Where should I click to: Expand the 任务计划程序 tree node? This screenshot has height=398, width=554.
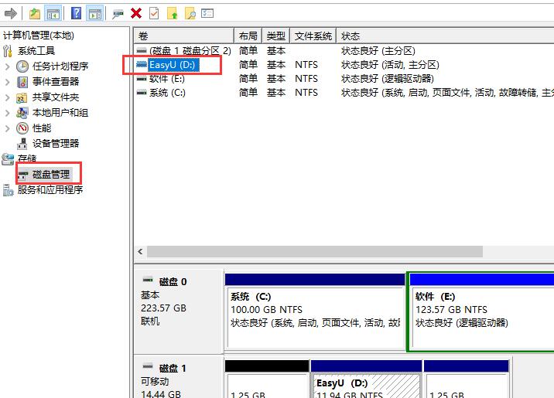(8, 66)
